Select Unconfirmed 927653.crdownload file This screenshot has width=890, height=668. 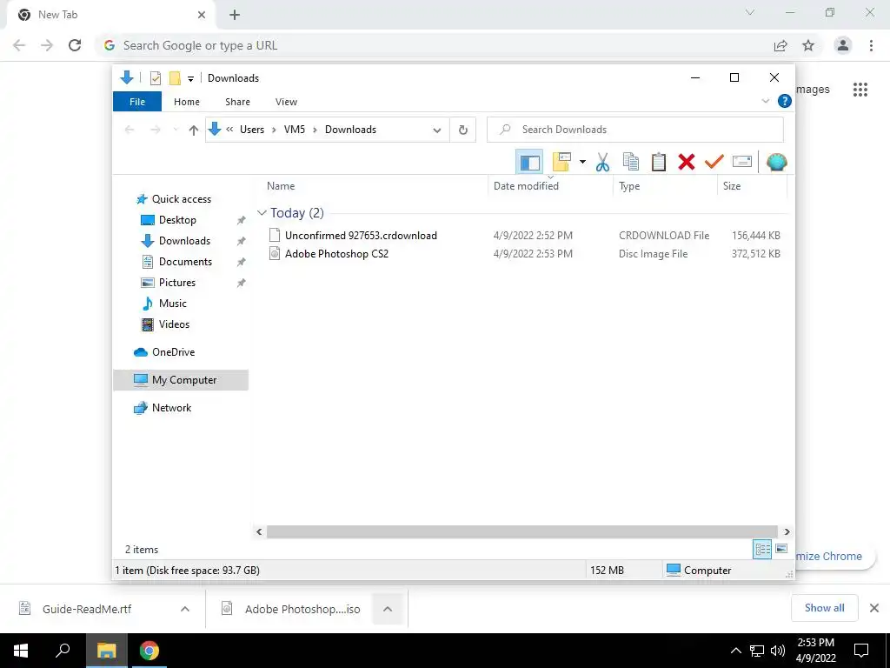tap(361, 235)
